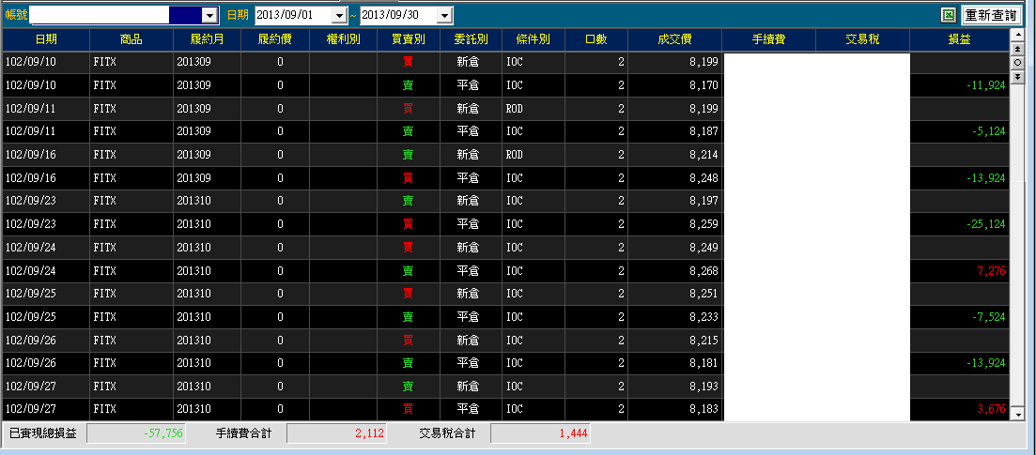1036x455 pixels.
Task: Select the 8,181 trade price cell
Action: tap(675, 363)
